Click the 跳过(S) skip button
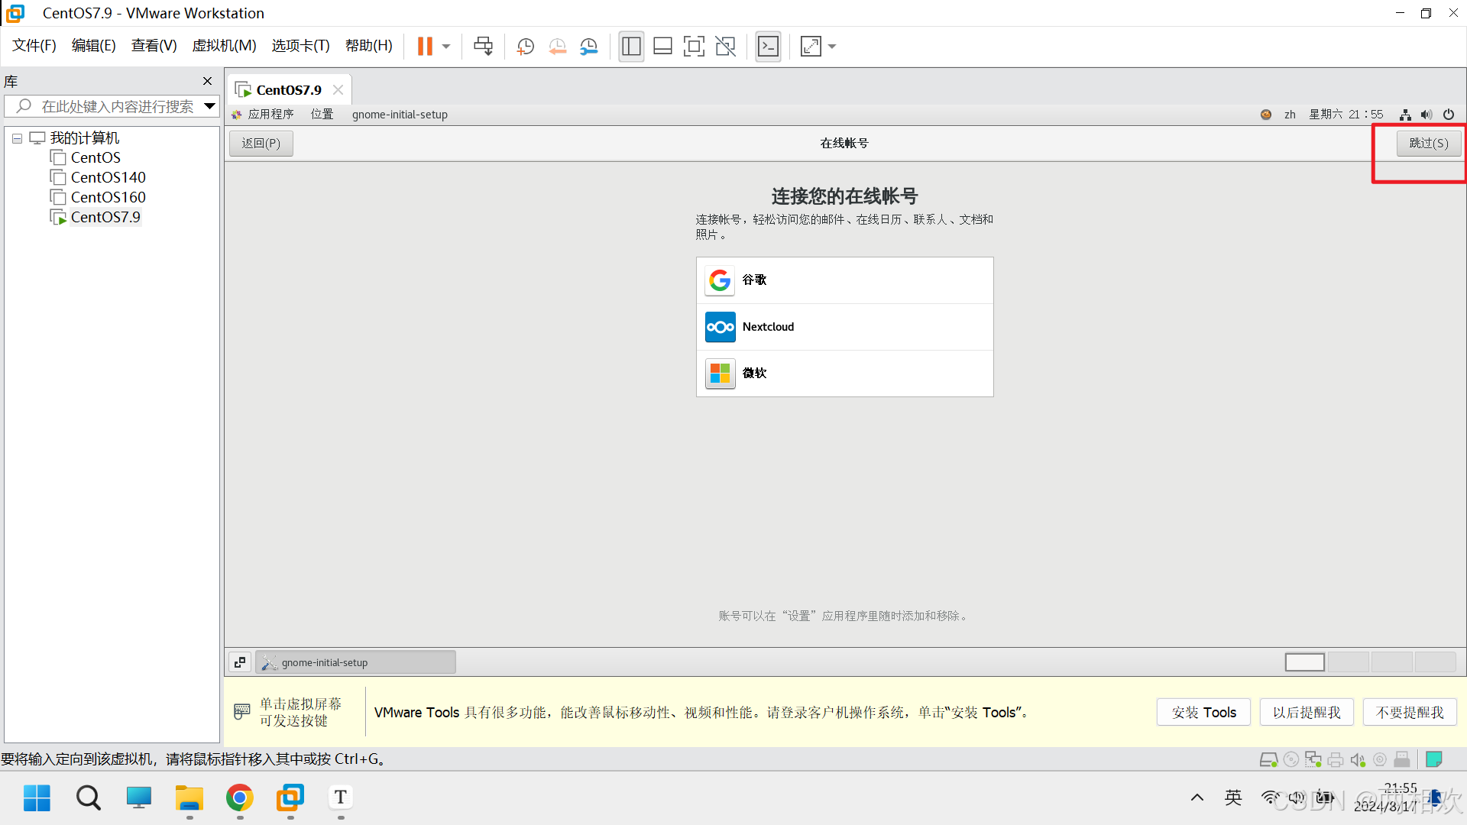The height and width of the screenshot is (825, 1467). pyautogui.click(x=1428, y=143)
